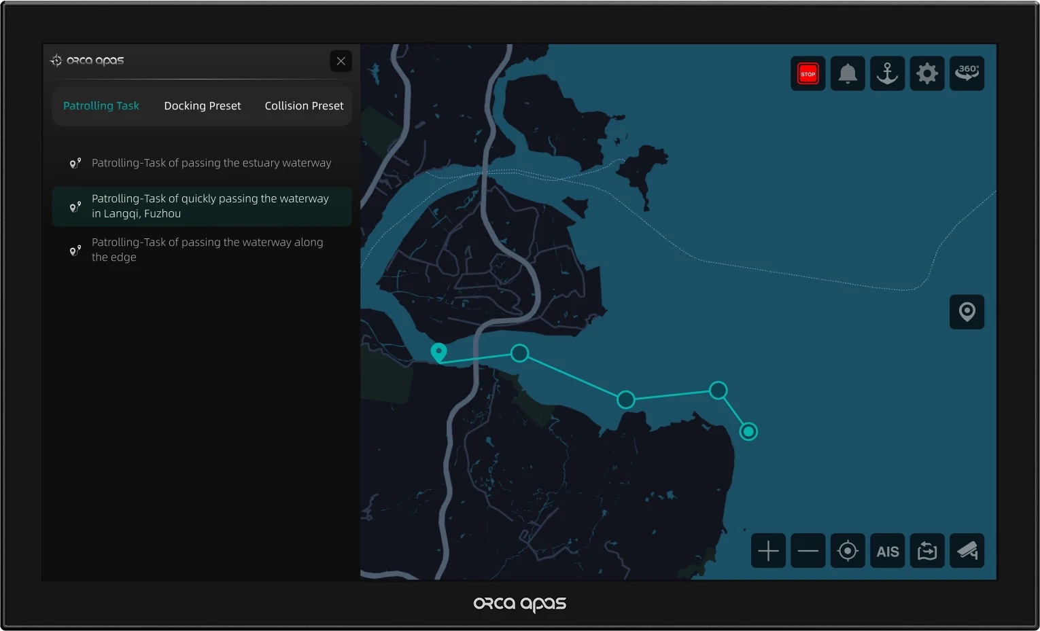The width and height of the screenshot is (1040, 631).
Task: Select the Patrolling Task tab
Action: click(x=101, y=106)
